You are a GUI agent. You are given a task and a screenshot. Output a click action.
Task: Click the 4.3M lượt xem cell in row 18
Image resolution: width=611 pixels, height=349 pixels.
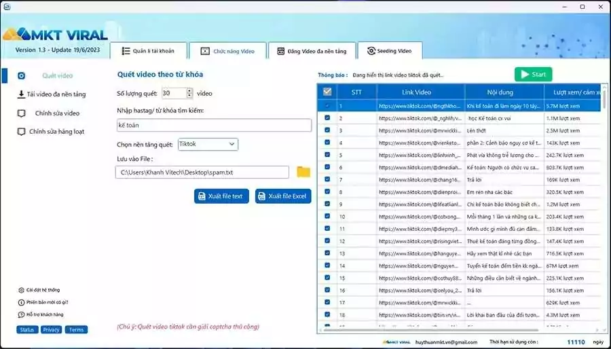coord(572,315)
